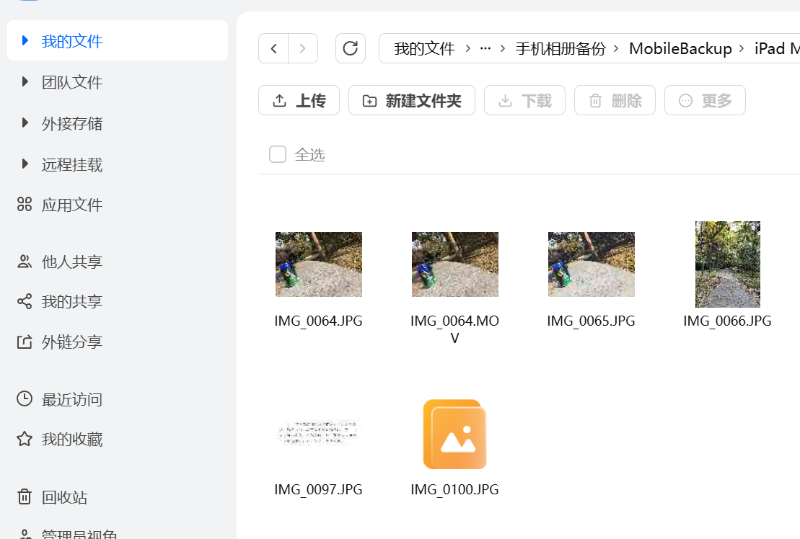Viewport: 800px width, 539px height.
Task: Expand the 我的文件 tree arrow
Action: [25, 40]
